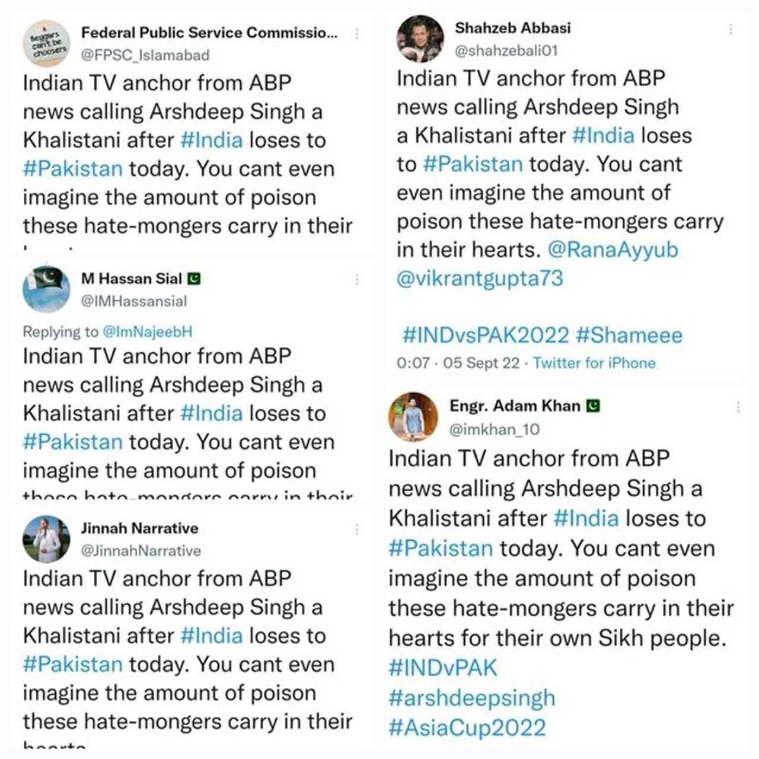759x759 pixels.
Task: Open more options on M Hassan Sial's tweet
Action: pos(357,280)
